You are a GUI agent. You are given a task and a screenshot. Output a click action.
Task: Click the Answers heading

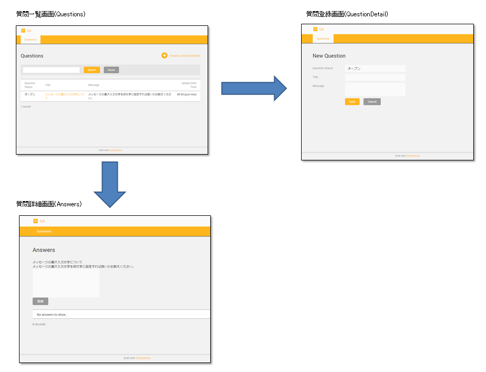tap(44, 250)
